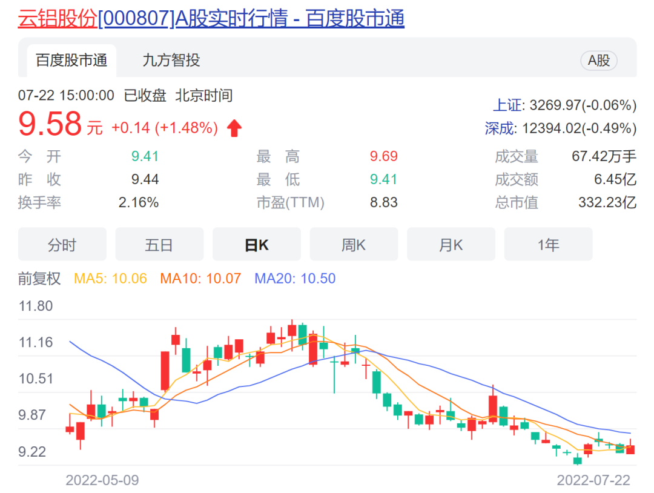Select the 分时 chart view
Viewport: 654px width, 493px height.
pos(62,245)
